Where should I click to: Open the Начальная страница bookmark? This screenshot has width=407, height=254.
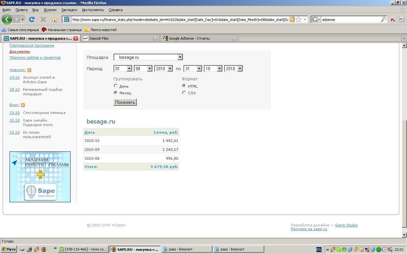62,30
